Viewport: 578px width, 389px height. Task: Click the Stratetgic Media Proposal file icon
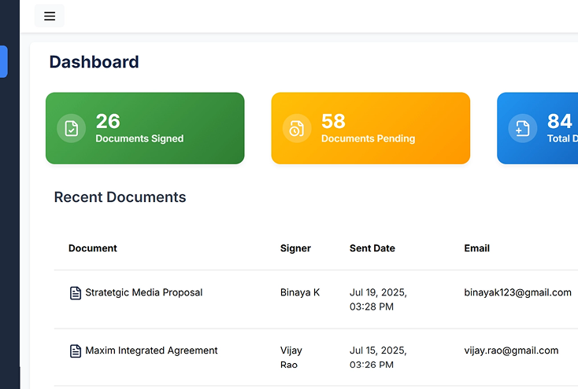[x=76, y=293]
